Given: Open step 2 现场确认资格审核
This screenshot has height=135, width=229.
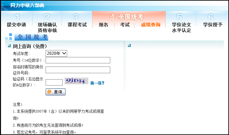Looking at the screenshot, I should click(47, 23).
